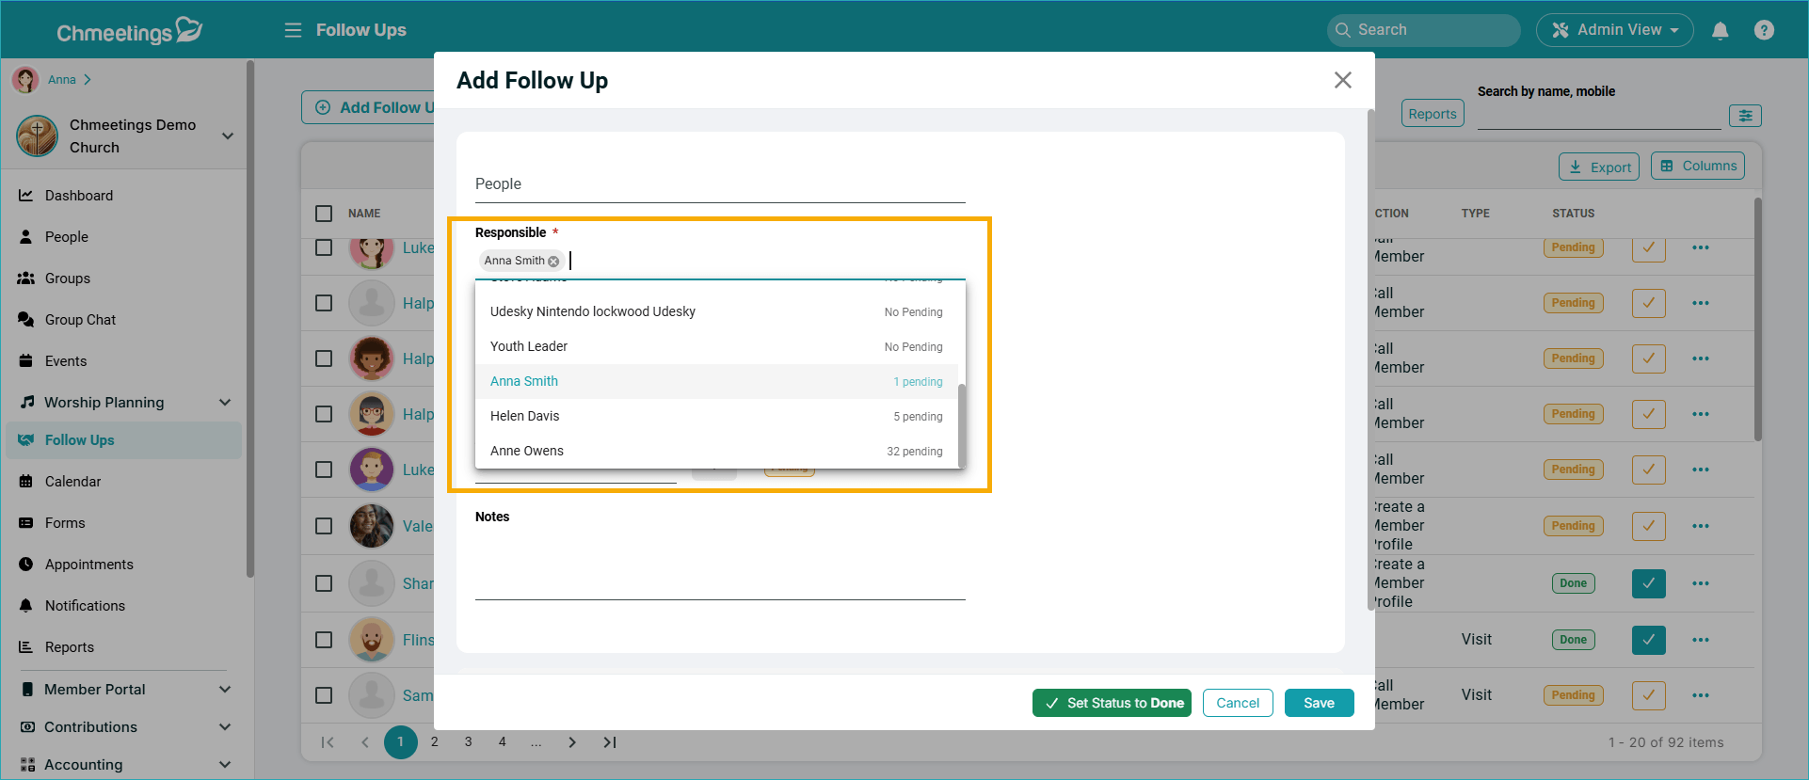
Task: Check the row checkbox for Shar
Action: (324, 583)
